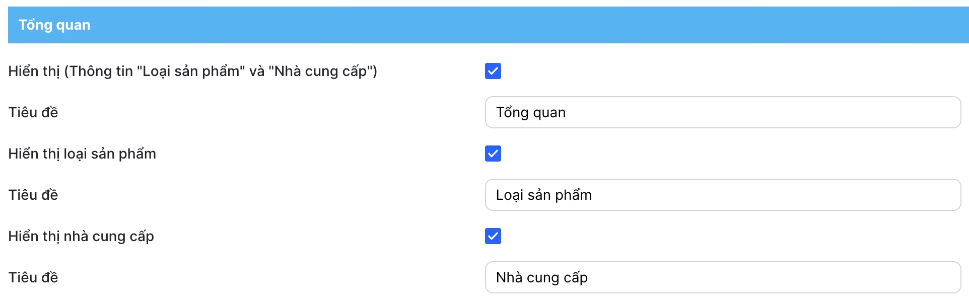Screen dimensions: 969x303
Task: Disable the Hiển thị nhà cung cấp checkbox
Action: tap(493, 236)
